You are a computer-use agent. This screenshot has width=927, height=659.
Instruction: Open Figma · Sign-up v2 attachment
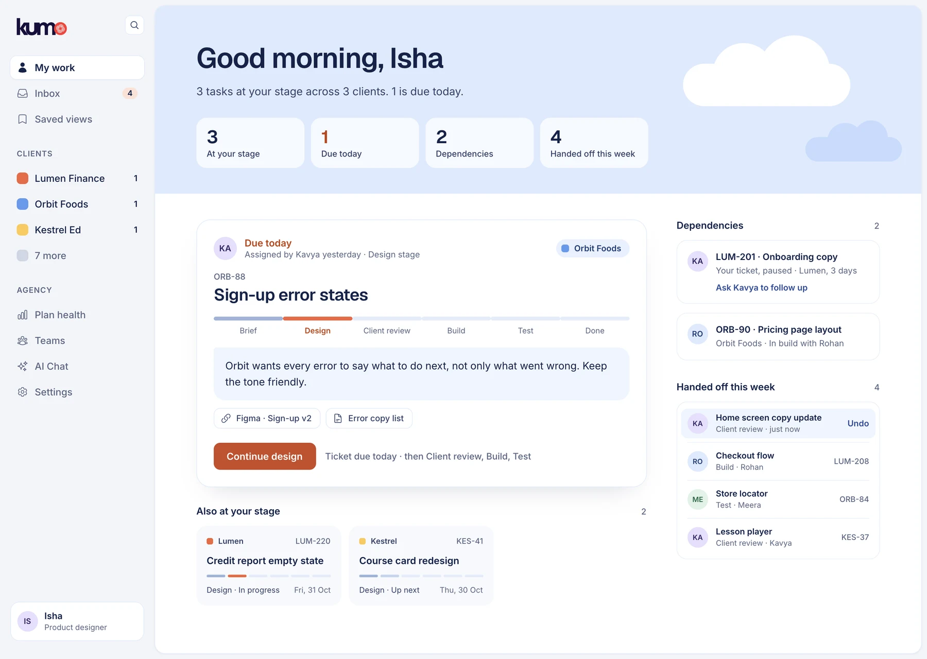[267, 418]
